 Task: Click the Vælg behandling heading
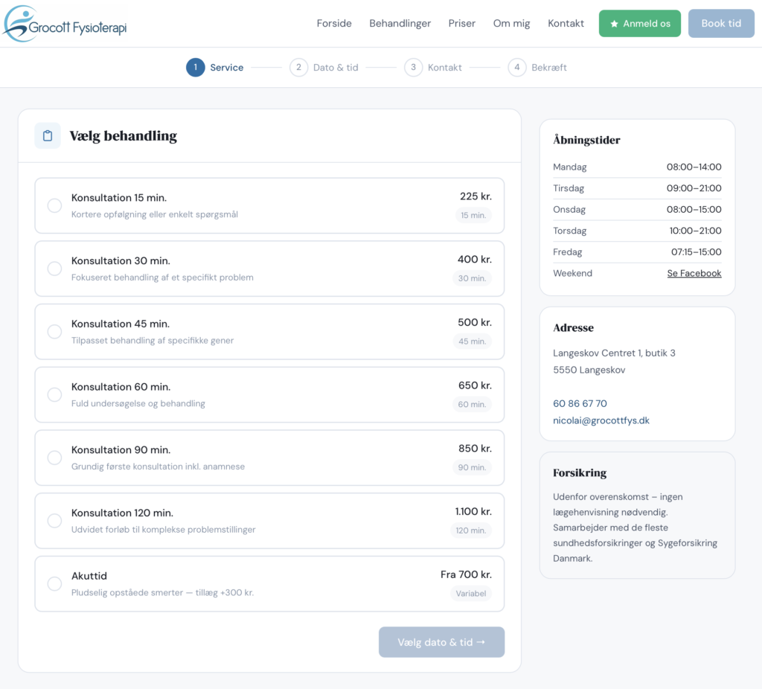pos(123,136)
